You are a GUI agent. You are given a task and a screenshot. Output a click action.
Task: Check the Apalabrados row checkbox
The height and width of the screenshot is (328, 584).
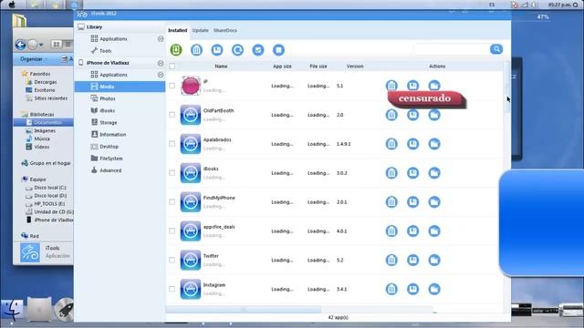[x=172, y=144]
